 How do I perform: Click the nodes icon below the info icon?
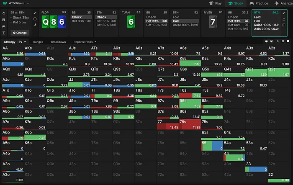[35, 25]
